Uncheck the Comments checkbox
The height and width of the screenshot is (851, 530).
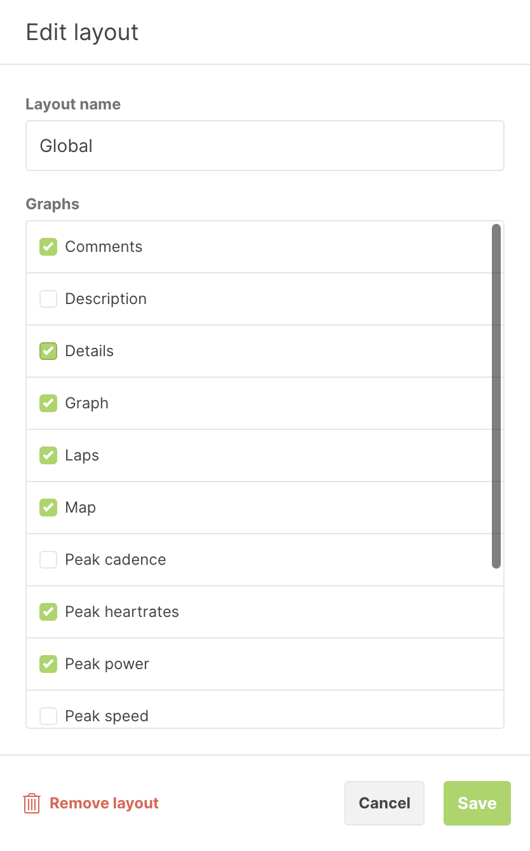pos(48,247)
